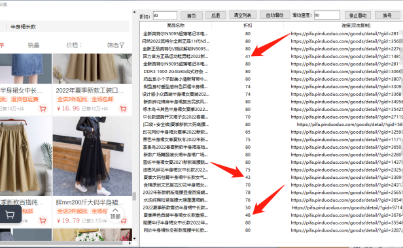Focus the 滑动速度 speed input field

327,15
